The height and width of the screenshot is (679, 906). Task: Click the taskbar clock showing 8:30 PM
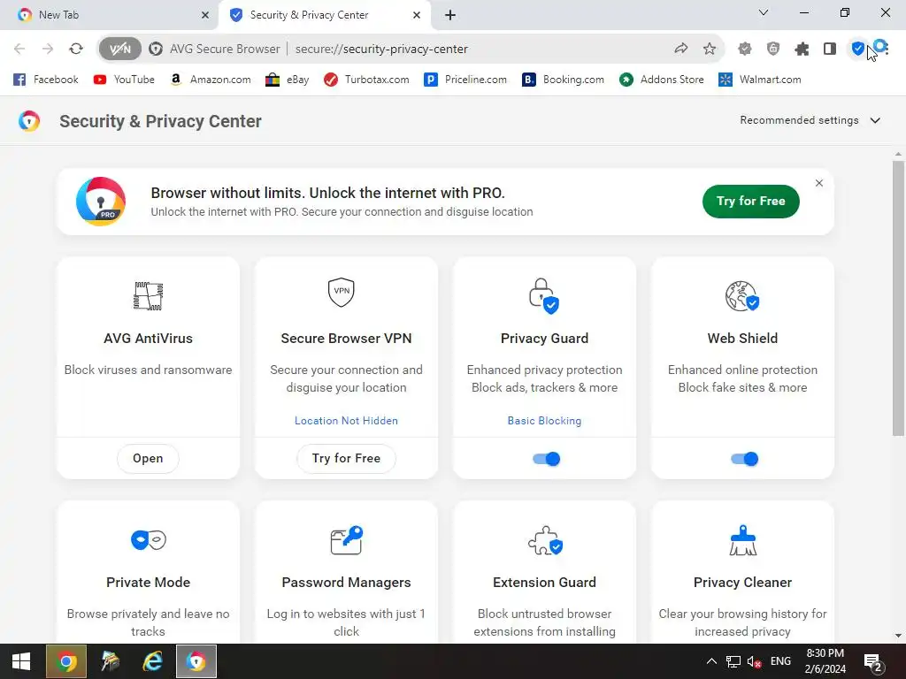pyautogui.click(x=825, y=661)
